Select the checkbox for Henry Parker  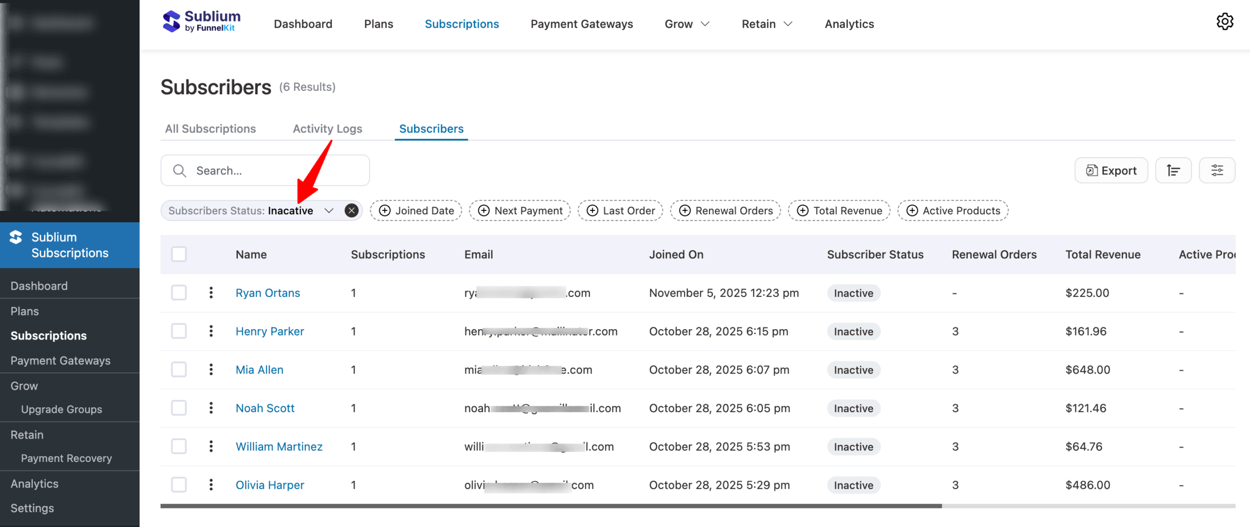click(x=179, y=331)
